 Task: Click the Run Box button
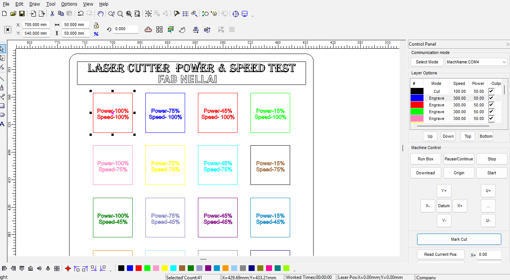[x=425, y=159]
